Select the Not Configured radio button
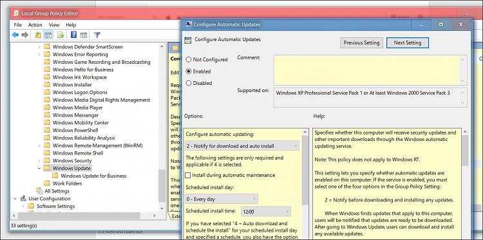Viewport: 483px width, 240px height. click(x=188, y=59)
